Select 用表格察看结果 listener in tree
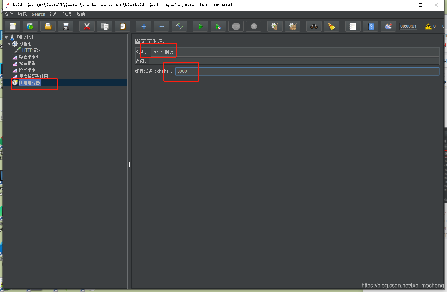 point(34,76)
